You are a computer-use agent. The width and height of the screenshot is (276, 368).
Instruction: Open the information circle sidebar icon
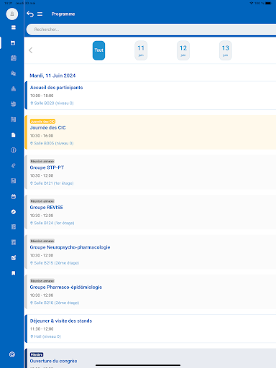14,150
